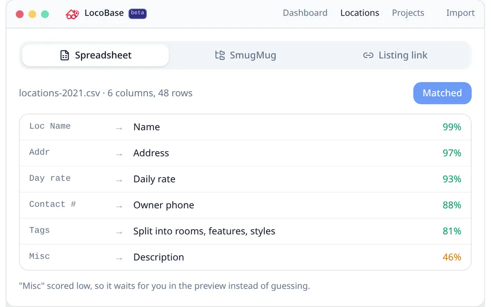
Task: Click the Name target field
Action: click(x=146, y=127)
